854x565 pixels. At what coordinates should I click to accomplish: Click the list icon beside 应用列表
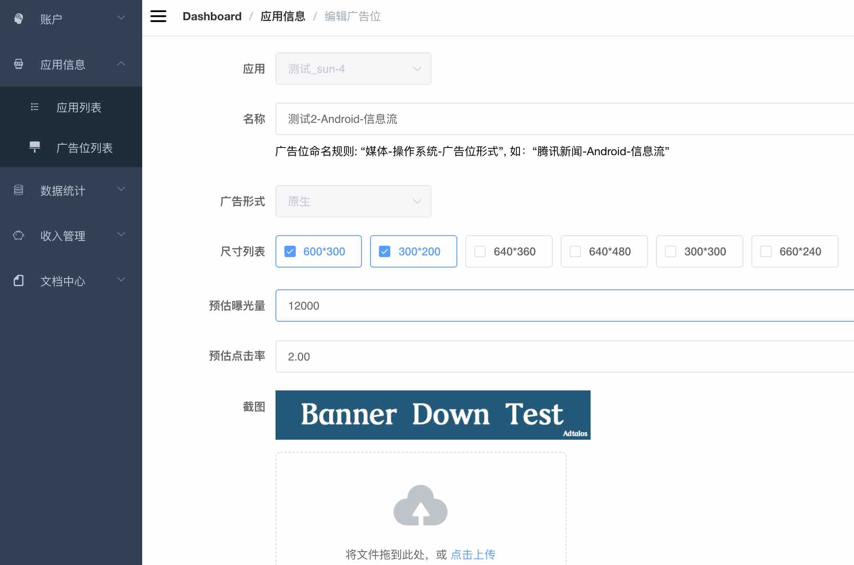35,107
